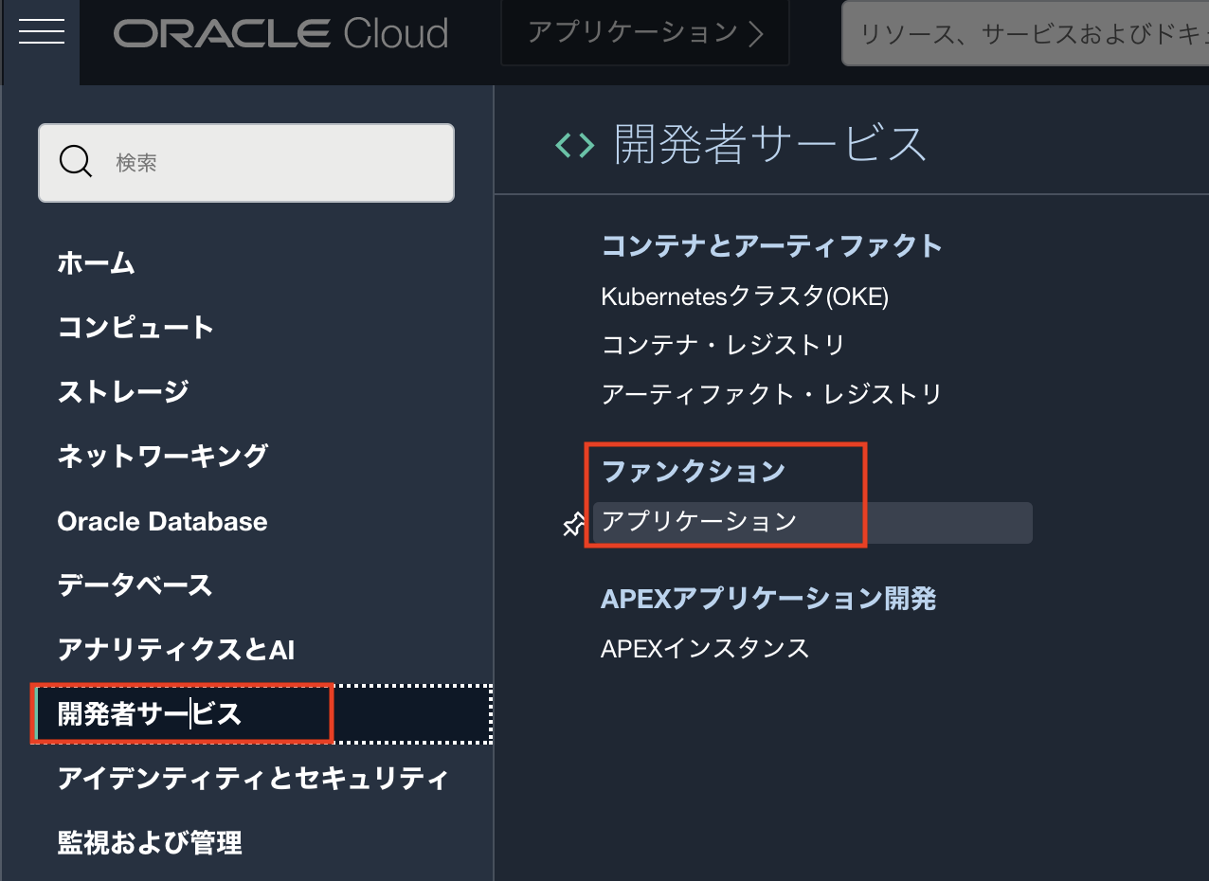Open the ホーム menu item

point(96,262)
